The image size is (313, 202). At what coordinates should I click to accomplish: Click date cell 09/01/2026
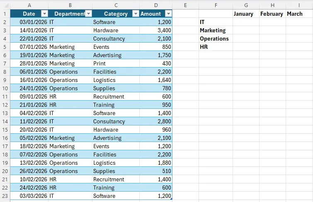pos(29,96)
